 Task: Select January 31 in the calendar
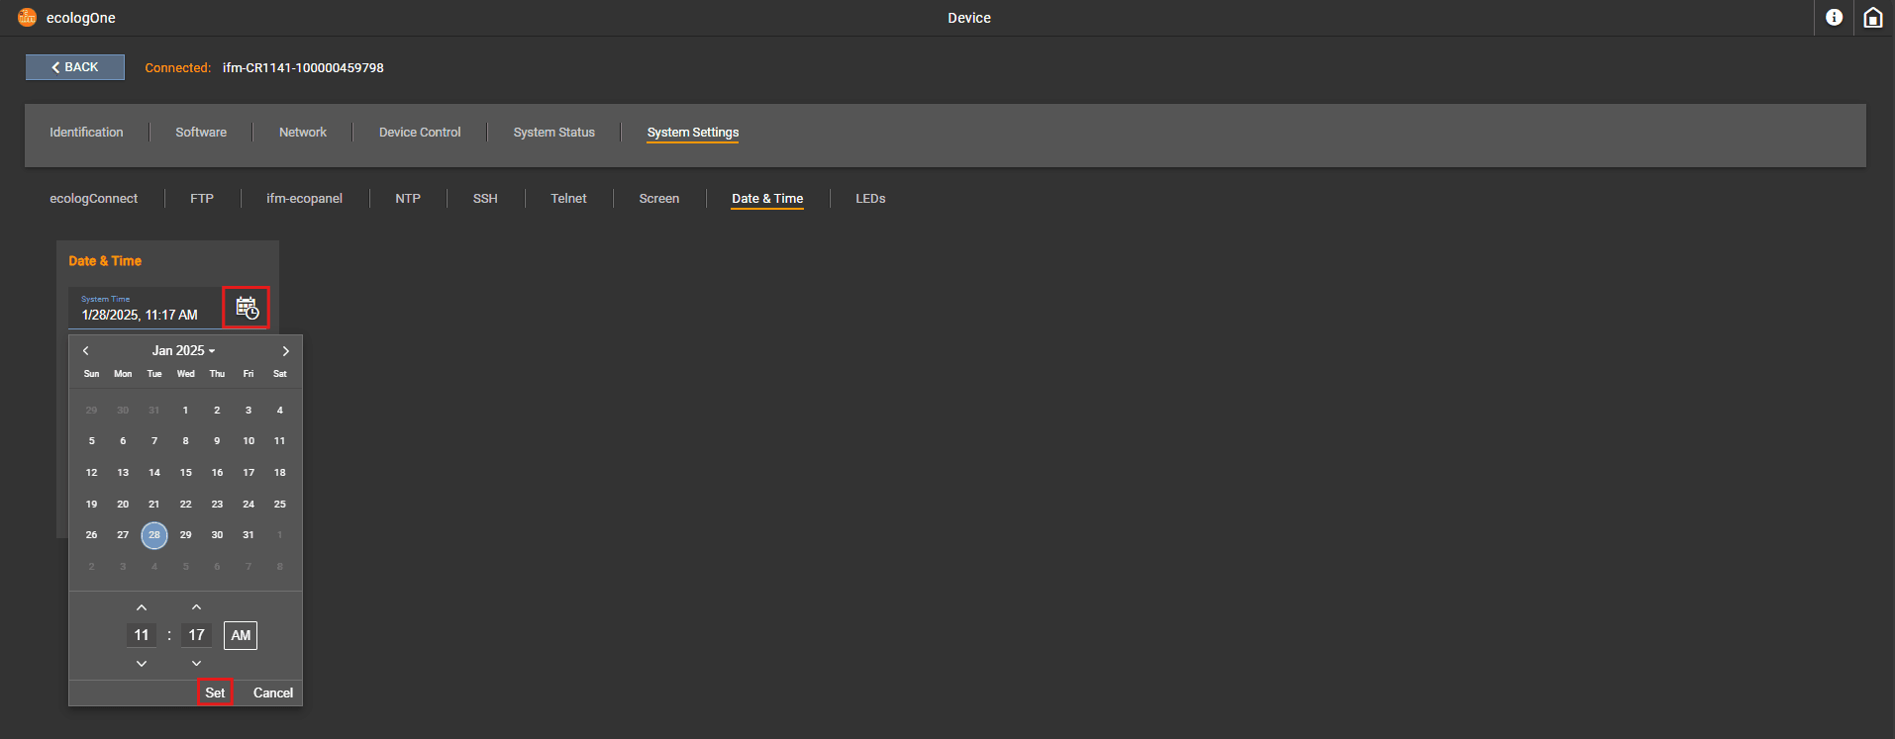click(249, 535)
